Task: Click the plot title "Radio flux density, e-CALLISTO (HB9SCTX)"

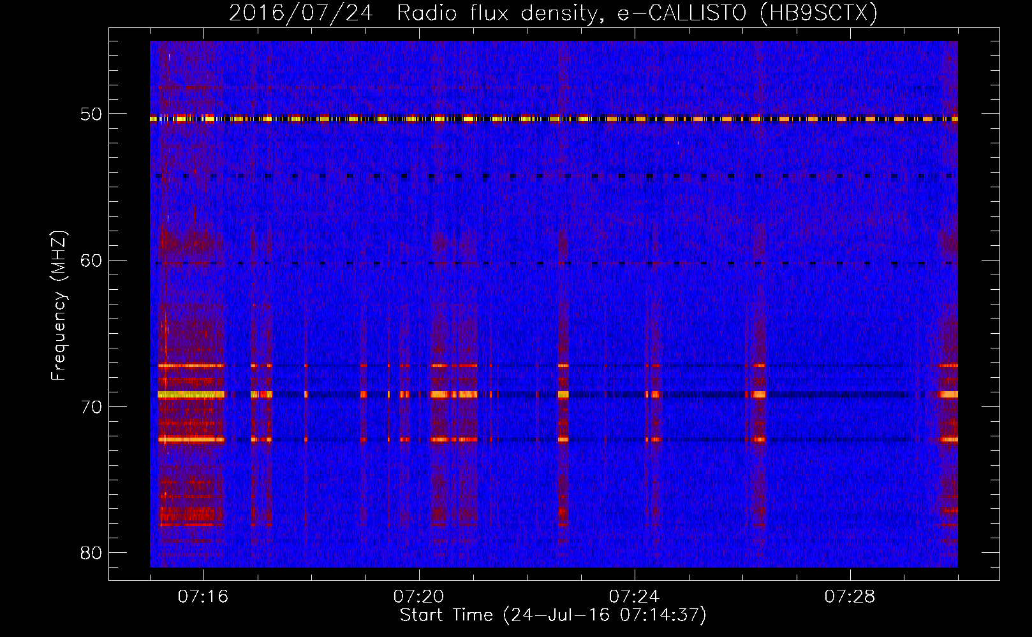Action: [637, 13]
